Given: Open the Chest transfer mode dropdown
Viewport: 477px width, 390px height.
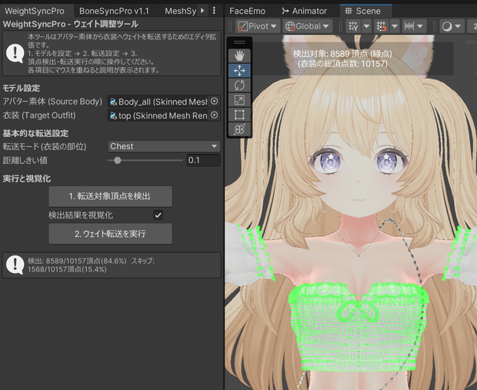Looking at the screenshot, I should click(x=164, y=146).
